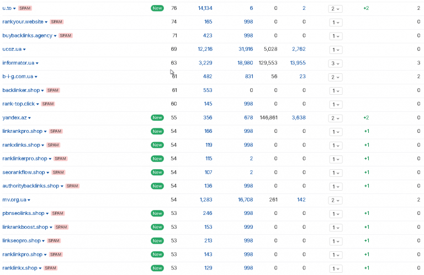
Task: Open the u.to domain link
Action: pos(7,8)
